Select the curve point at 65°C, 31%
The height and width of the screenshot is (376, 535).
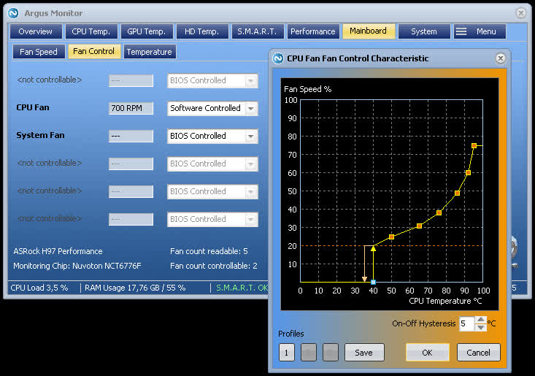point(420,226)
